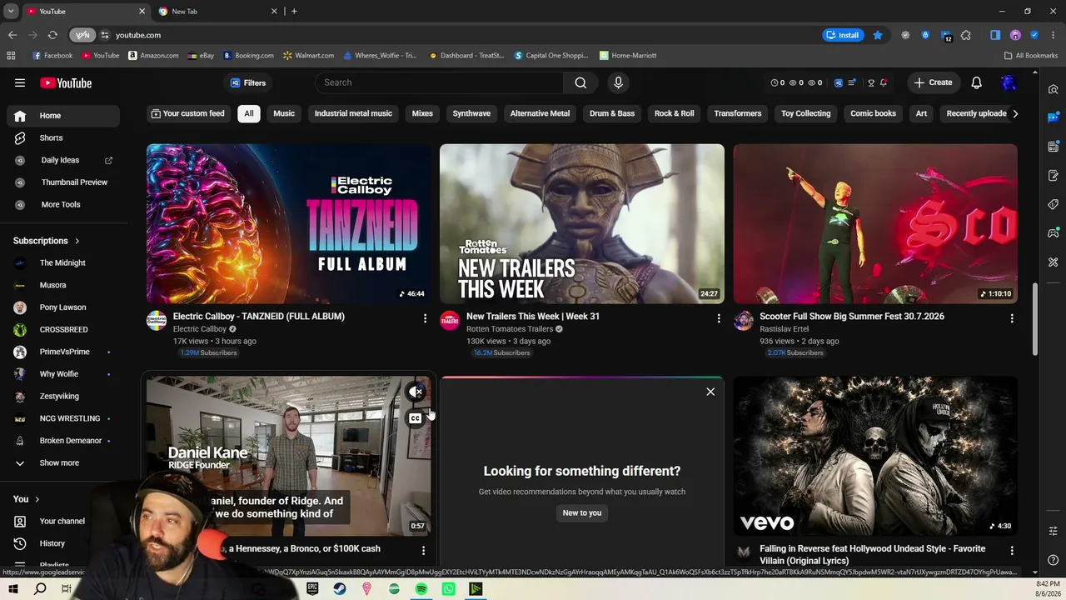Select the Industrial metal music chip

[x=353, y=113]
